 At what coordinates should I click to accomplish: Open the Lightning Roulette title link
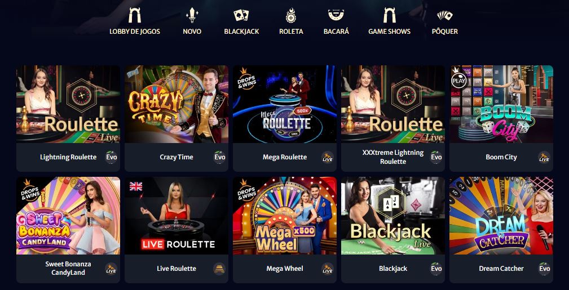click(68, 157)
